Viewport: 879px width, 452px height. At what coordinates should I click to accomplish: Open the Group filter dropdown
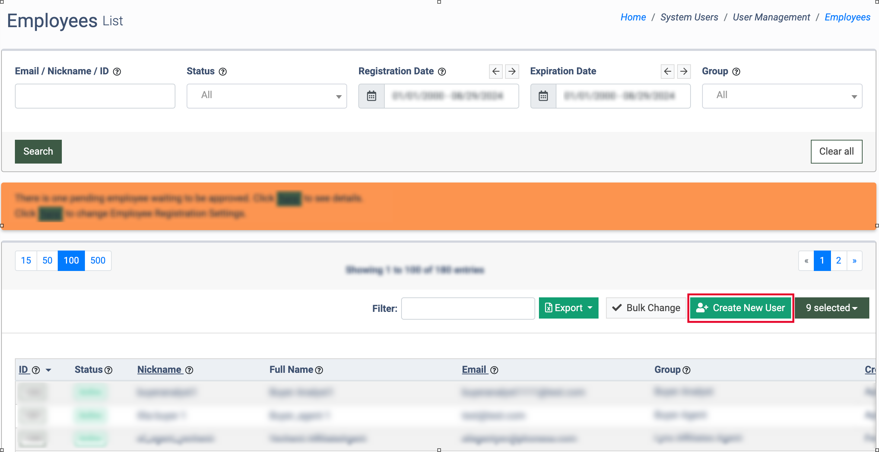(x=782, y=96)
